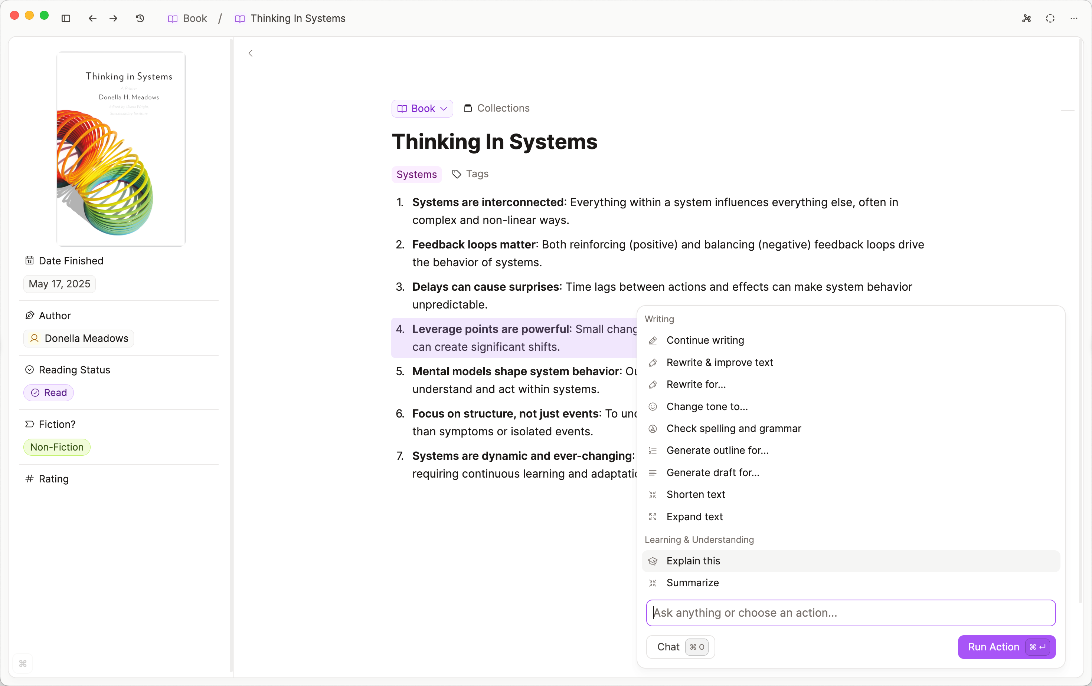
Task: Select the Tags icon next to Systems
Action: pos(457,174)
